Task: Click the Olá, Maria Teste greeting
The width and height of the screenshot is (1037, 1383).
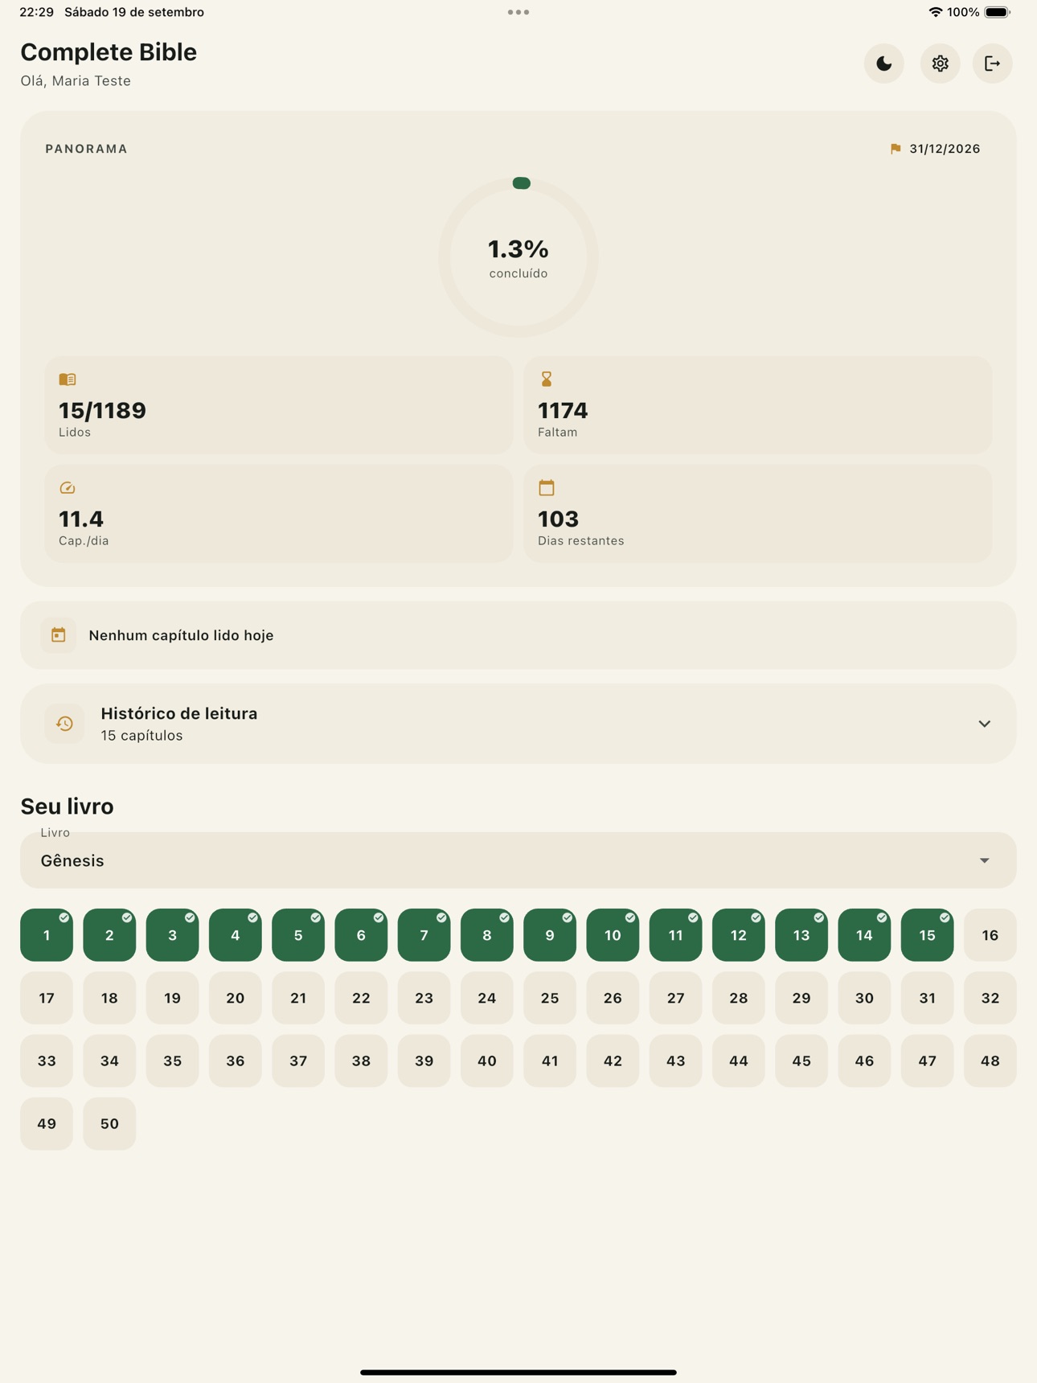Action: point(76,80)
